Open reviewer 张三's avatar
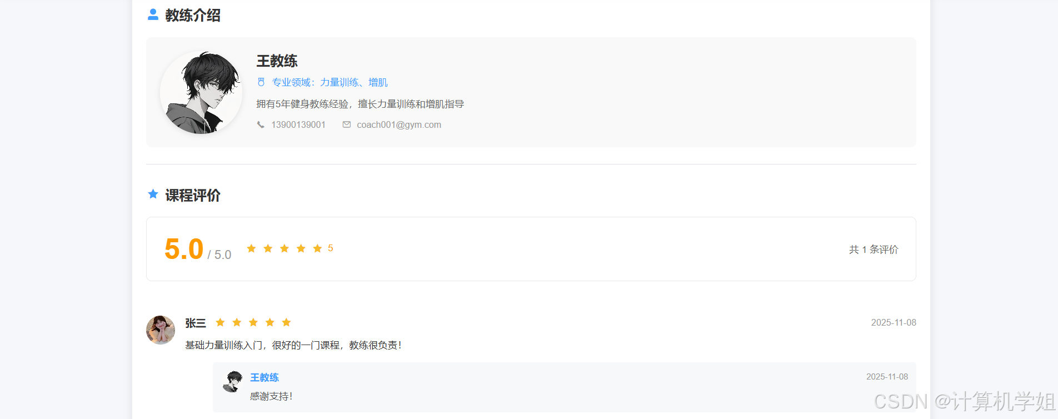This screenshot has height=419, width=1058. (161, 330)
